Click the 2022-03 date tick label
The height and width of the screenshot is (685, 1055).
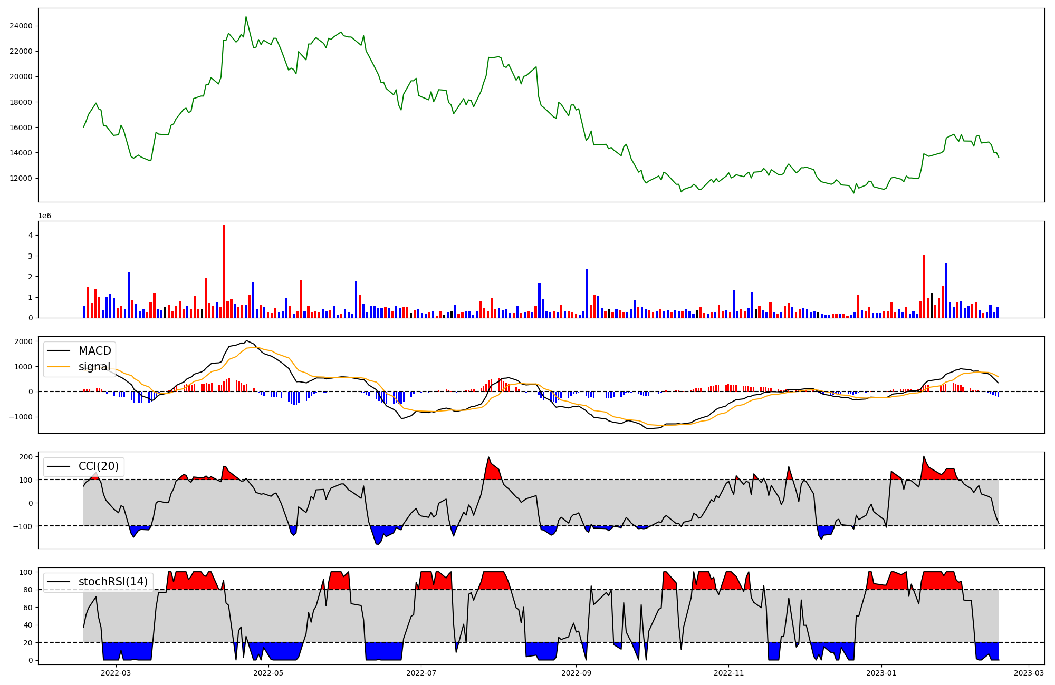pos(116,673)
